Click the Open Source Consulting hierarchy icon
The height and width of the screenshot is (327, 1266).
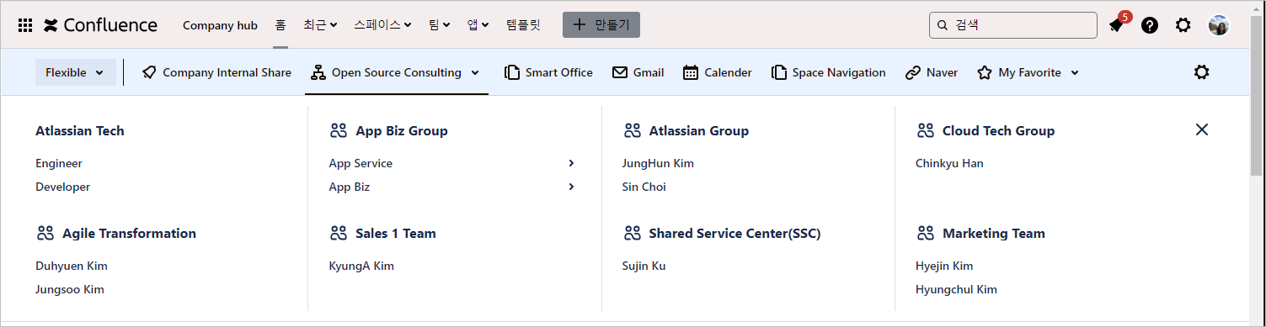318,72
